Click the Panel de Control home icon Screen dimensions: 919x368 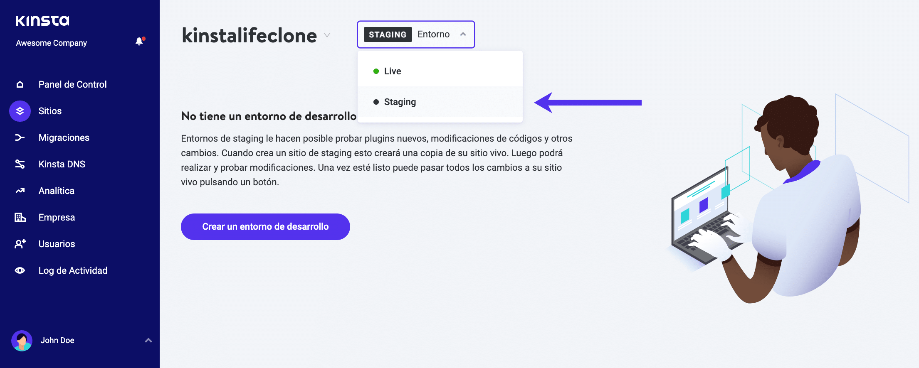20,85
